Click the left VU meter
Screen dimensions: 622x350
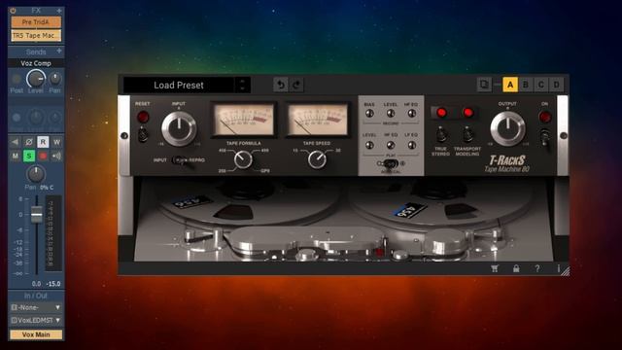point(244,120)
